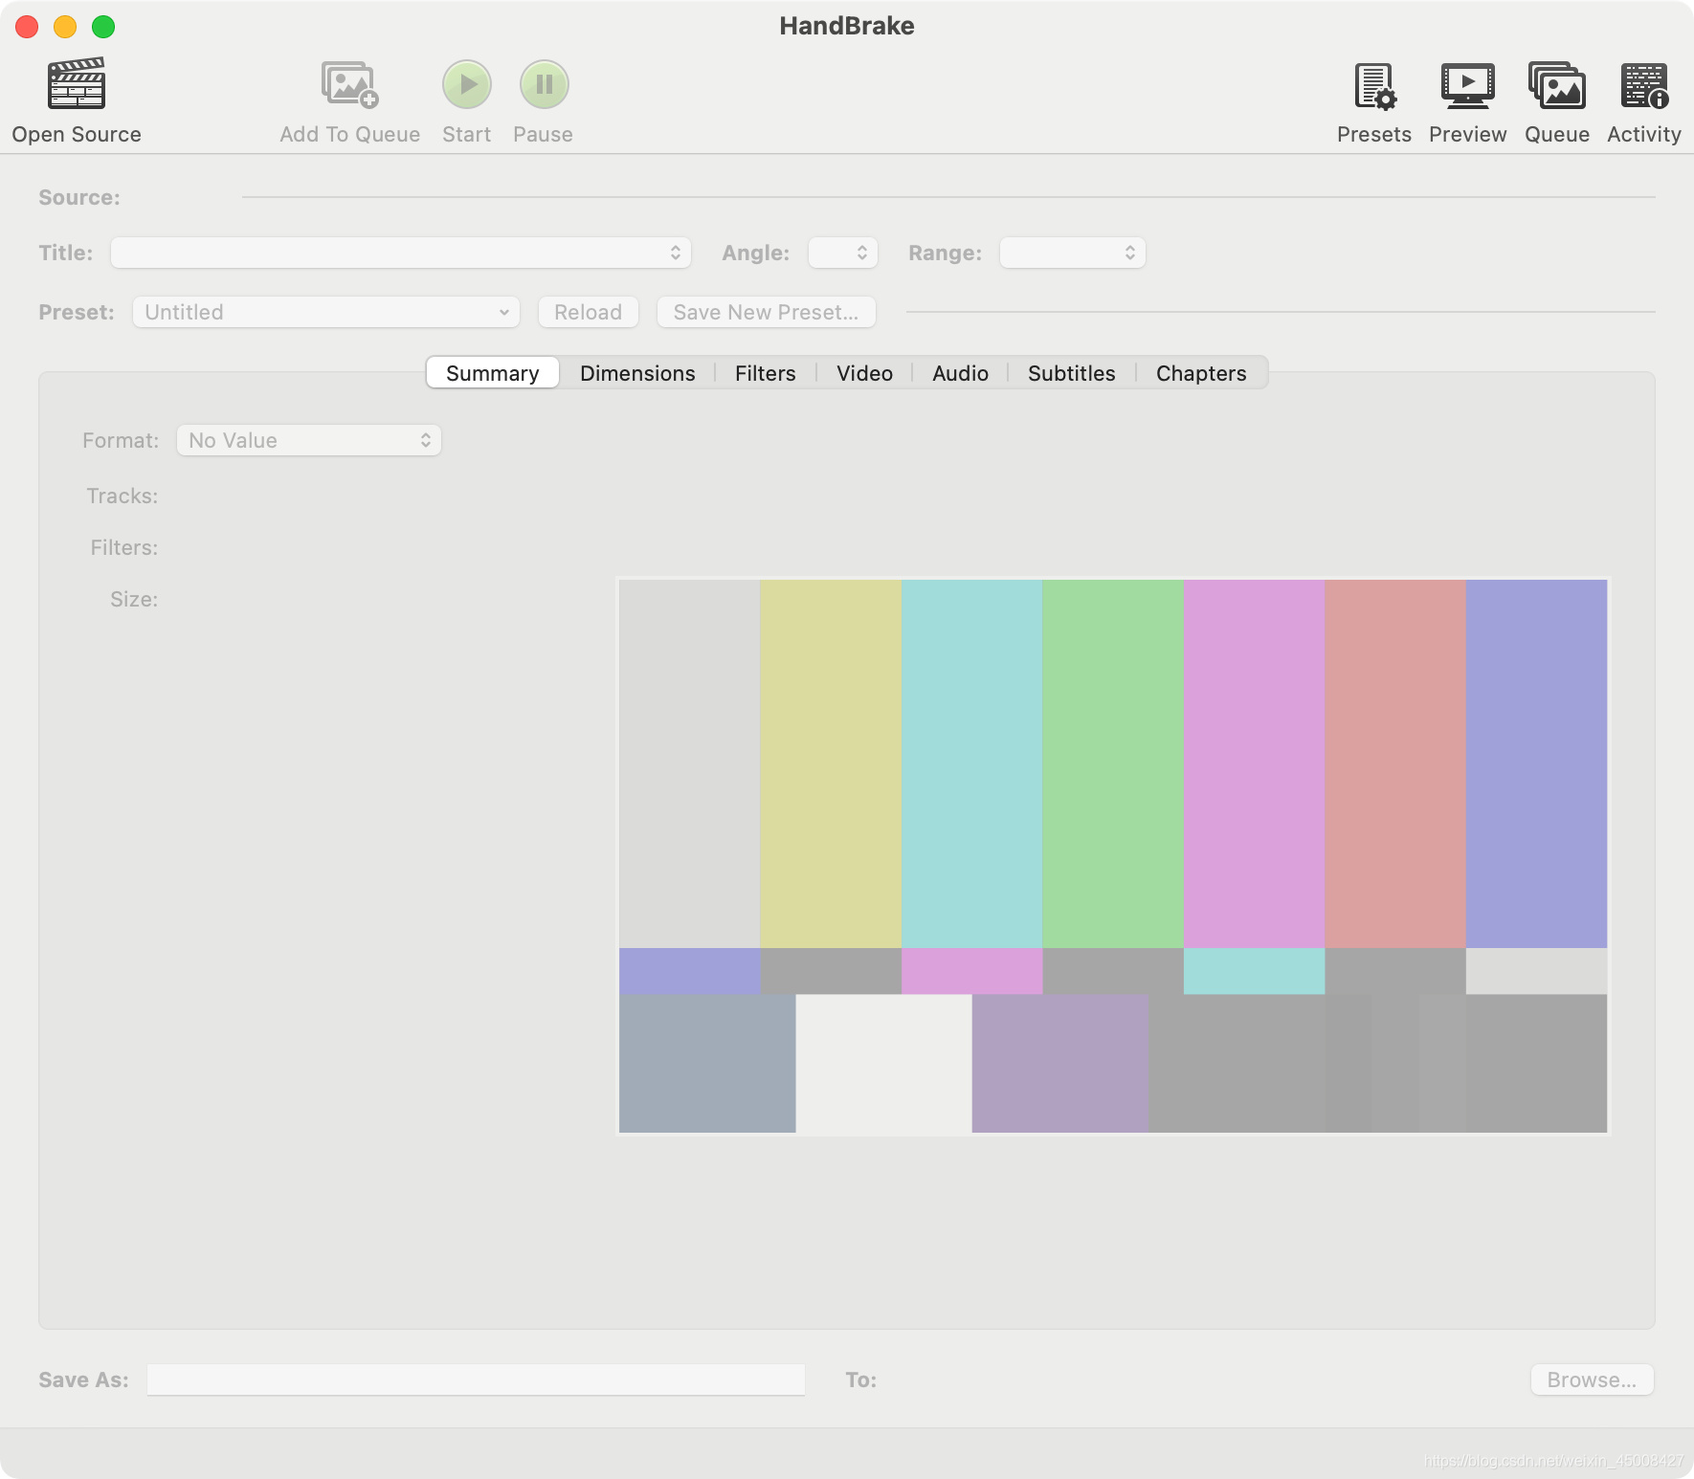Click the Reload preset button
The height and width of the screenshot is (1479, 1694).
(589, 312)
